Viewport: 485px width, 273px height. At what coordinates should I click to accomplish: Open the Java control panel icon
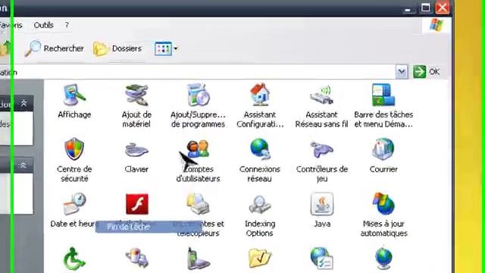click(x=321, y=204)
